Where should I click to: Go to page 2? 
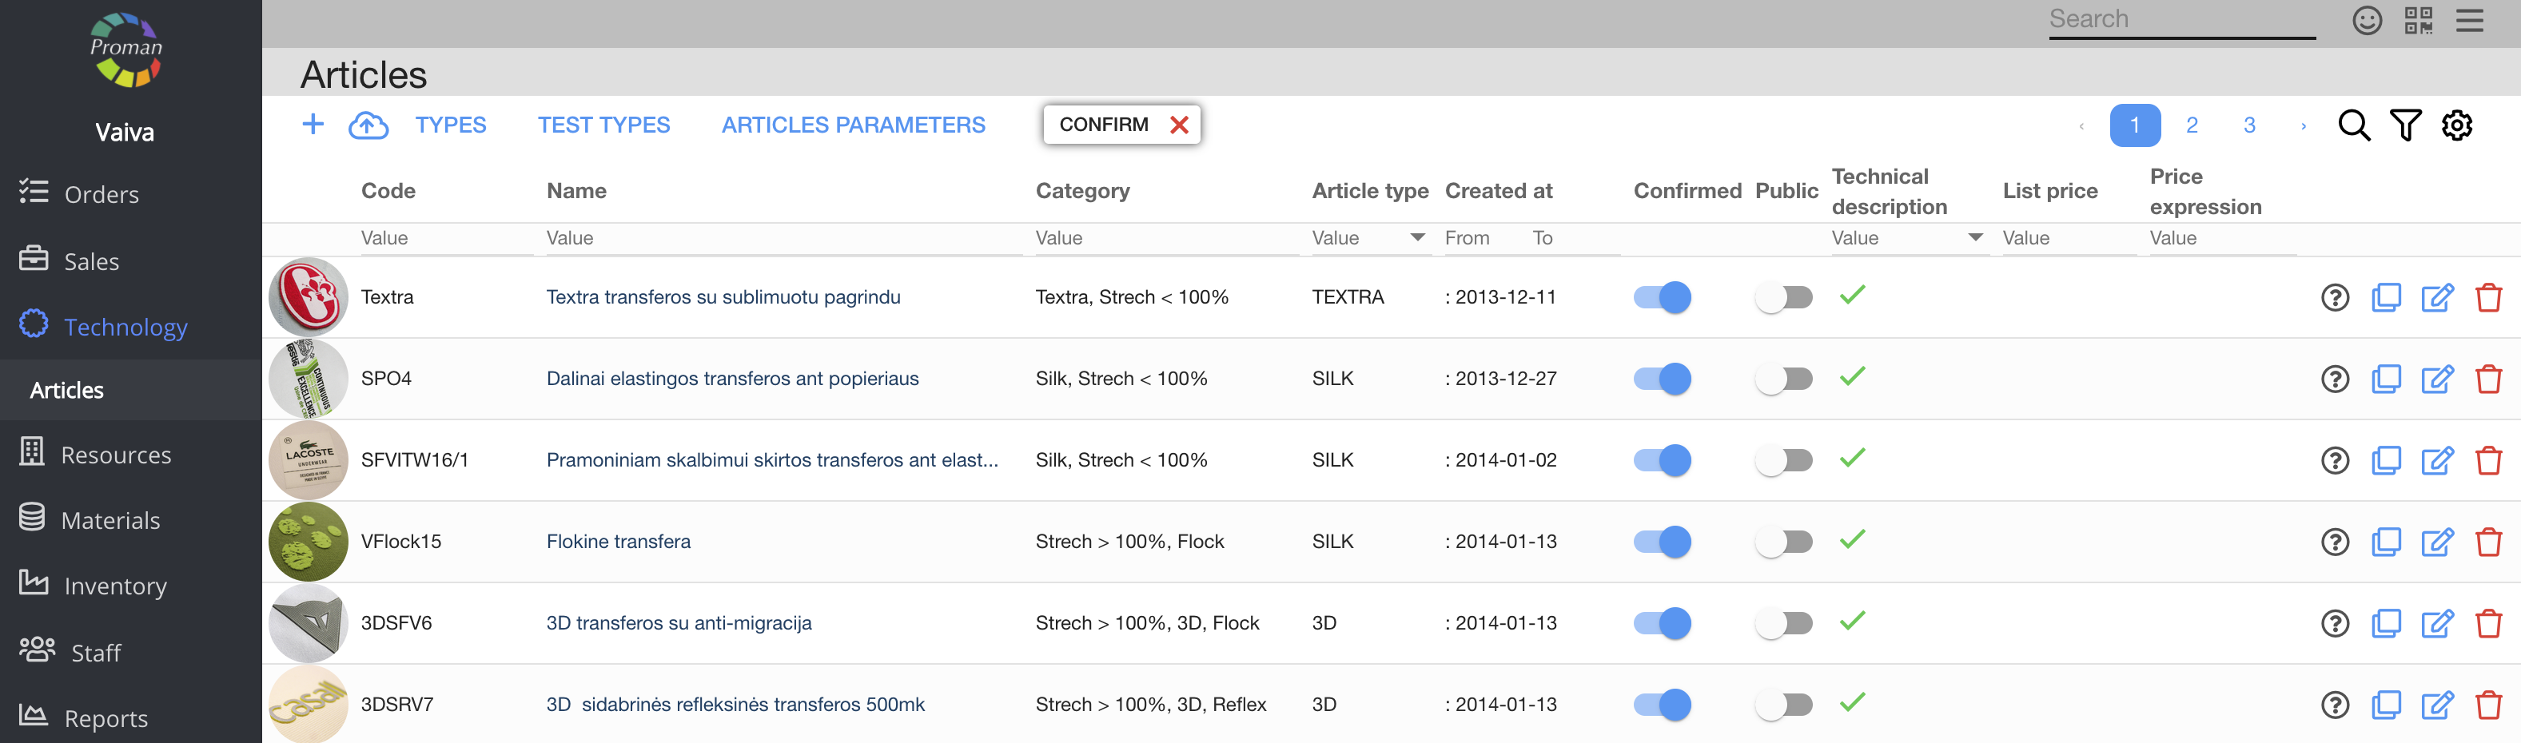[x=2191, y=125]
